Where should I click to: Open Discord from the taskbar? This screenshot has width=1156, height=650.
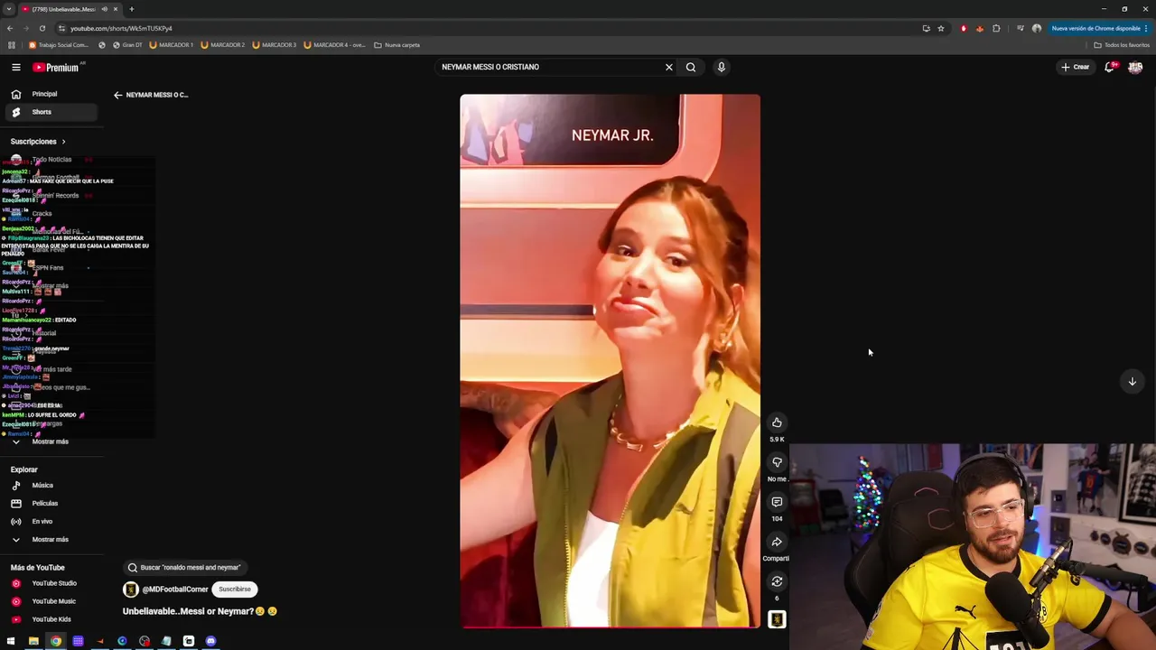210,641
